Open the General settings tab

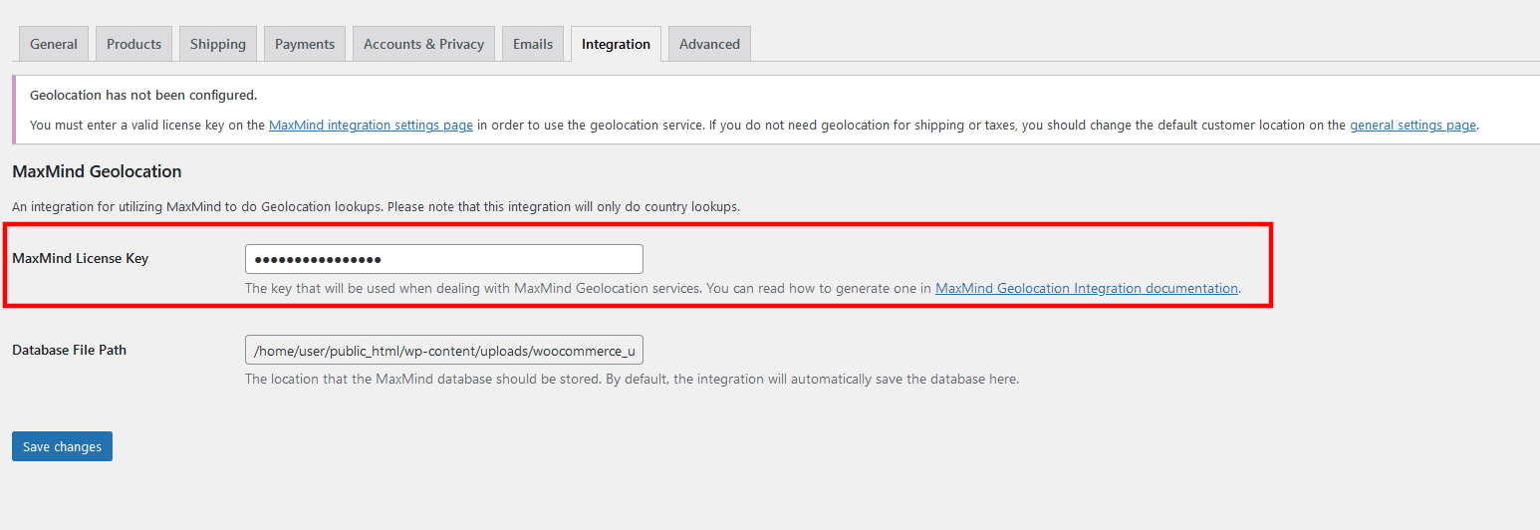pos(54,44)
